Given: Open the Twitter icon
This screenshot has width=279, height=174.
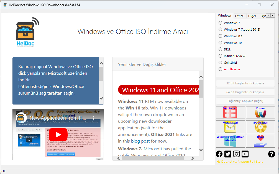Looking at the screenshot, I should (228, 154).
